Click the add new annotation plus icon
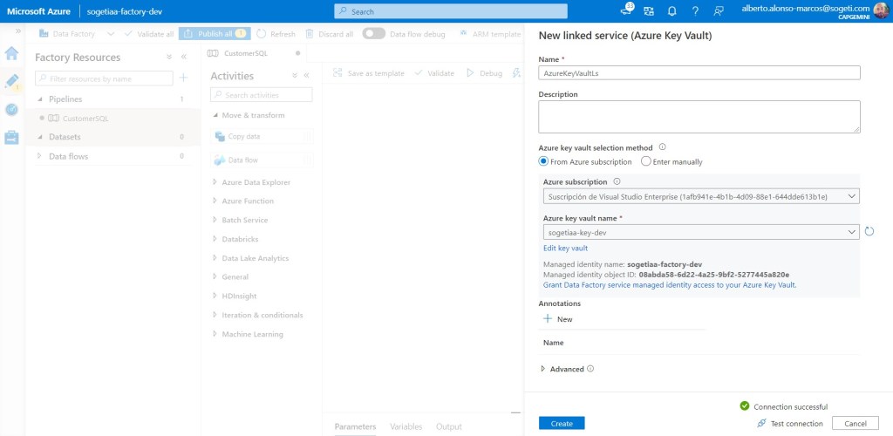 pyautogui.click(x=548, y=319)
